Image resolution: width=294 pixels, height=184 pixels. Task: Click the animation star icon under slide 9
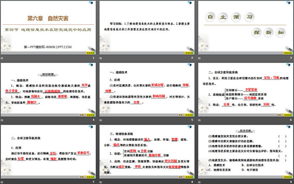199,182
